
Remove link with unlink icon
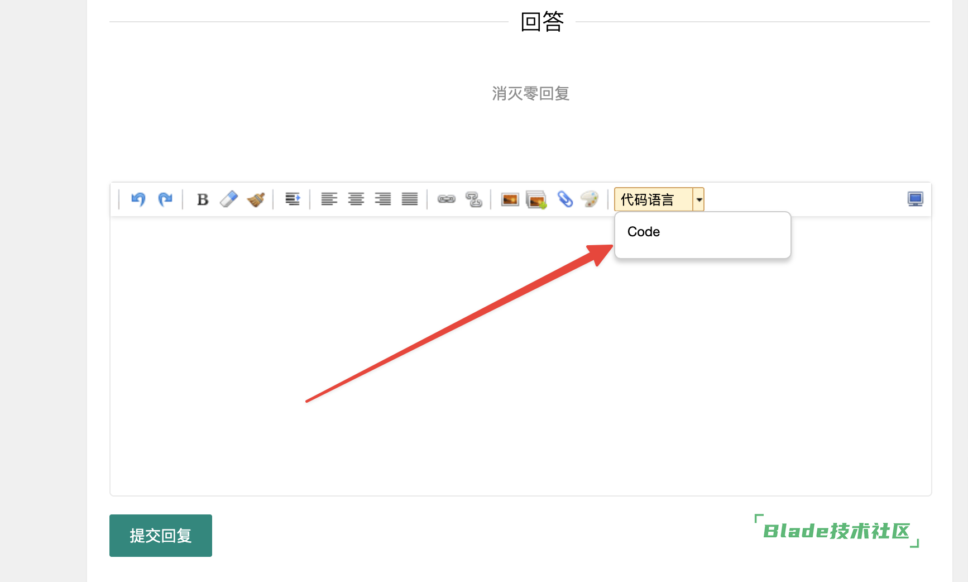(x=473, y=199)
